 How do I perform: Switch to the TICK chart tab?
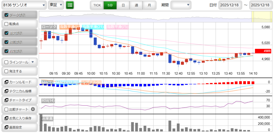coord(97,5)
